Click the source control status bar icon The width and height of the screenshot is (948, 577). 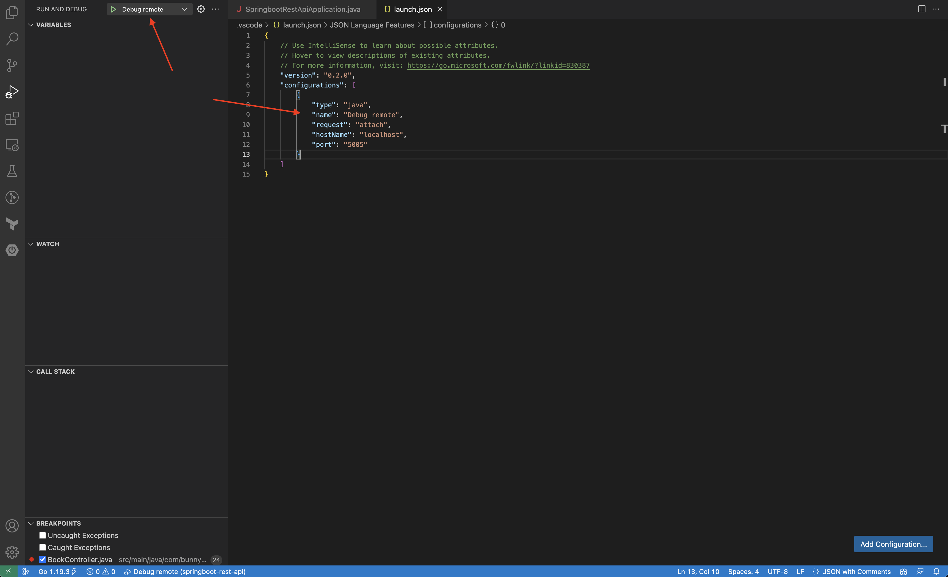point(26,571)
